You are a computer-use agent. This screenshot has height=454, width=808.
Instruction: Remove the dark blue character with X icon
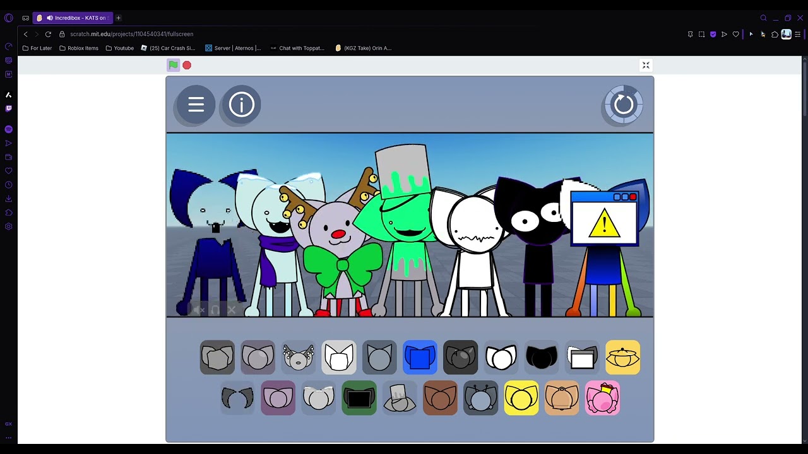click(231, 310)
